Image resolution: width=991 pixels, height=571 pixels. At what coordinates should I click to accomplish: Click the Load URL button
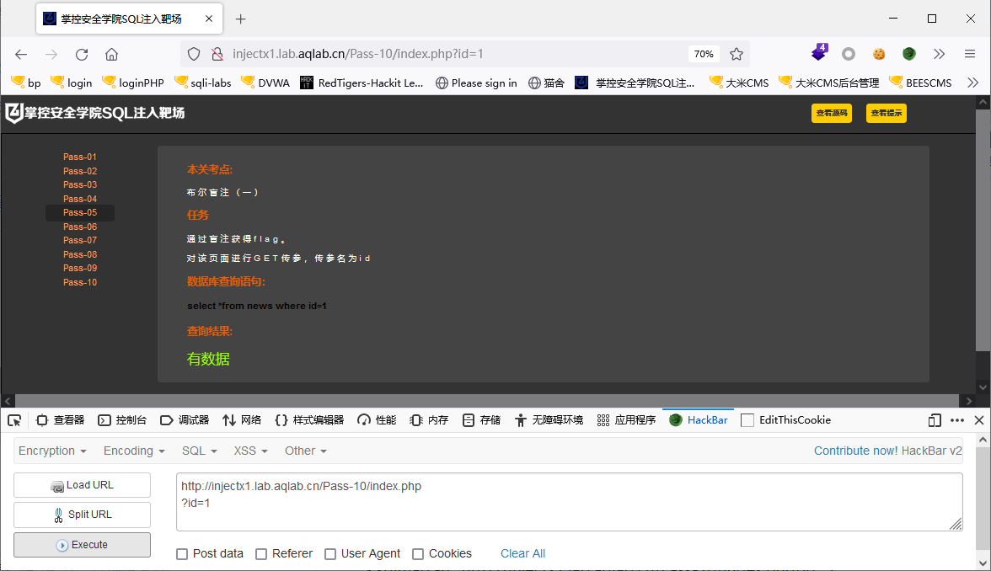[x=83, y=485]
